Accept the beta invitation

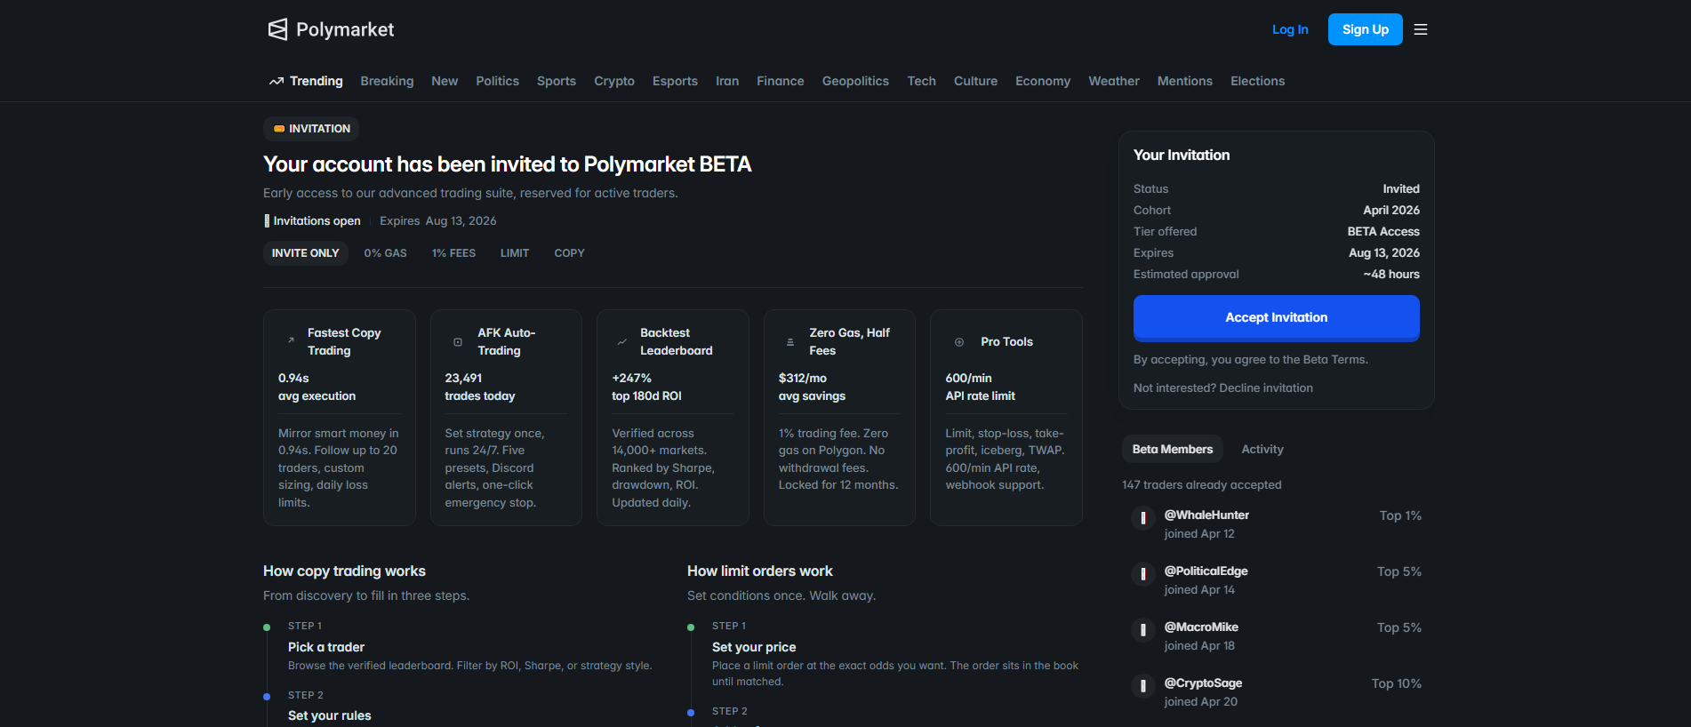1277,318
